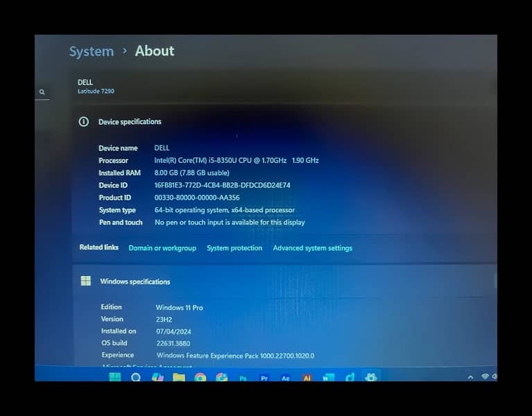
Task: Open Adobe Premiere Pro from the taskbar
Action: [264, 378]
